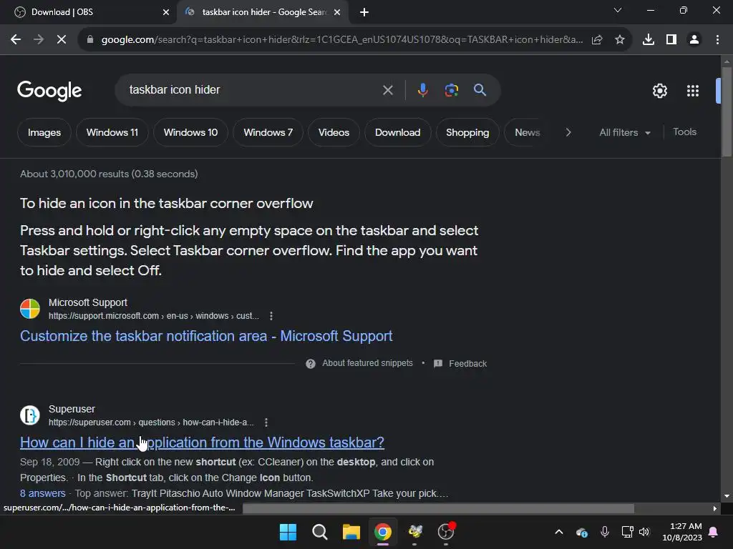
Task: Open File Explorer from the taskbar
Action: click(351, 532)
